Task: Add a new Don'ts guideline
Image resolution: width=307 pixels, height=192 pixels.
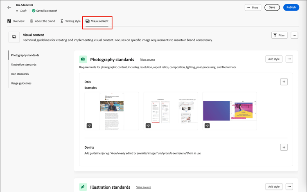Action: coord(284,147)
